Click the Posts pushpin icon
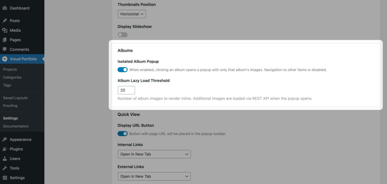Image resolution: width=387 pixels, height=184 pixels. coord(5,21)
